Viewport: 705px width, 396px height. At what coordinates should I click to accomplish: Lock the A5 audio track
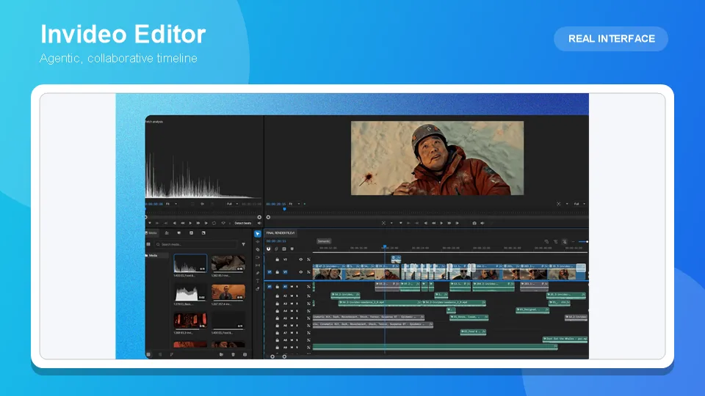pos(278,318)
